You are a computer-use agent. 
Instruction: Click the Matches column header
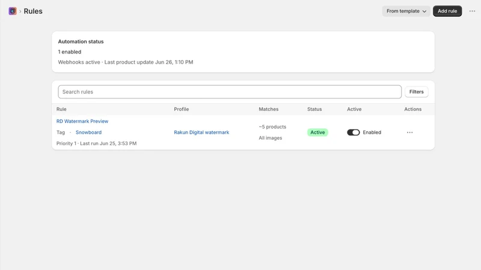[x=268, y=109]
